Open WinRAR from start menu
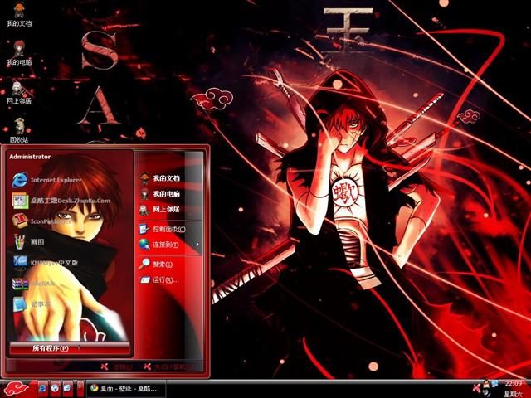 33,284
